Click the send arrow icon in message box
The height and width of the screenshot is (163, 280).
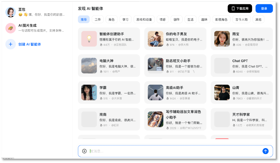pos(265,151)
